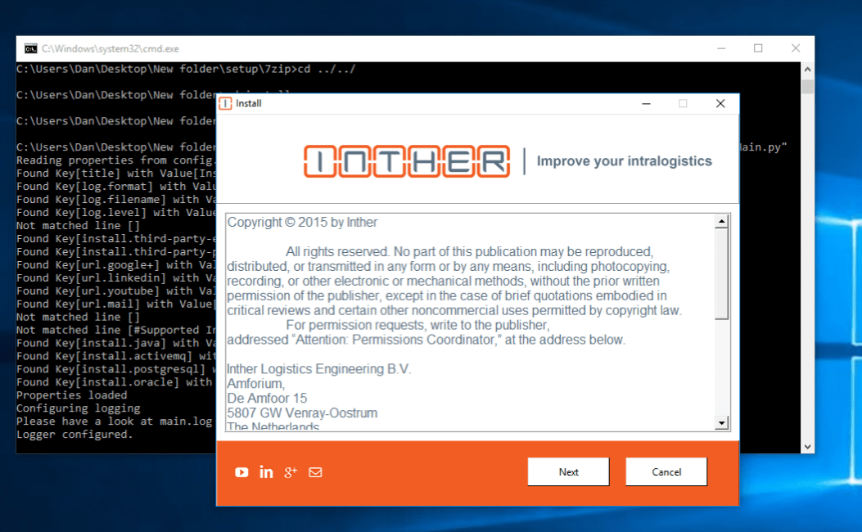
Task: Click the cmd window scroll up arrow
Action: [807, 70]
